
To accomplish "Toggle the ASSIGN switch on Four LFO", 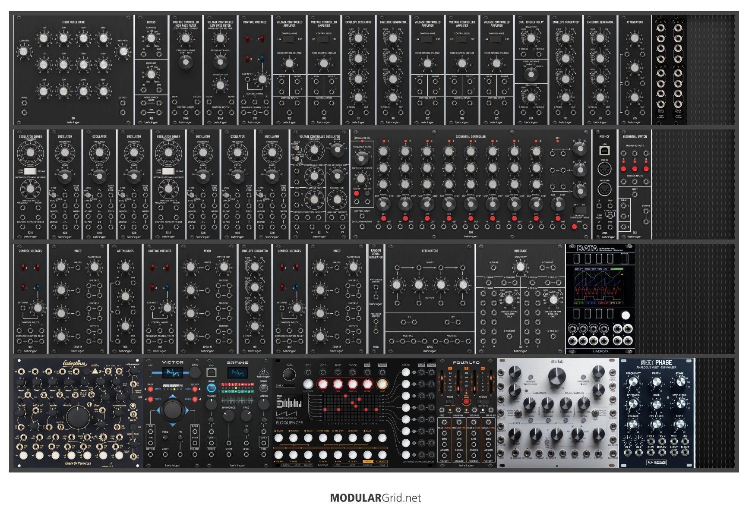I will tap(483, 402).
